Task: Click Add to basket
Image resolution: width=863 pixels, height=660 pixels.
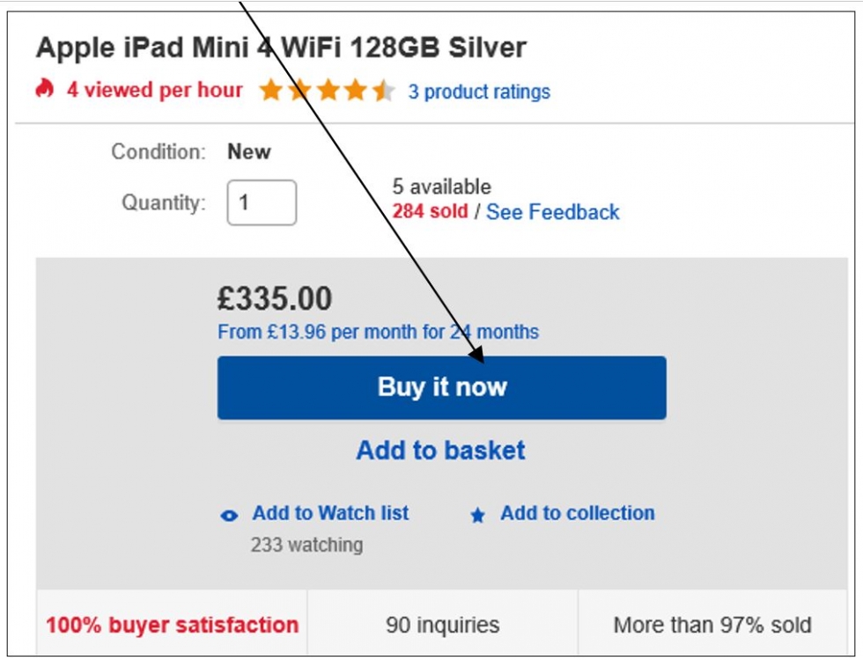Action: 441,451
